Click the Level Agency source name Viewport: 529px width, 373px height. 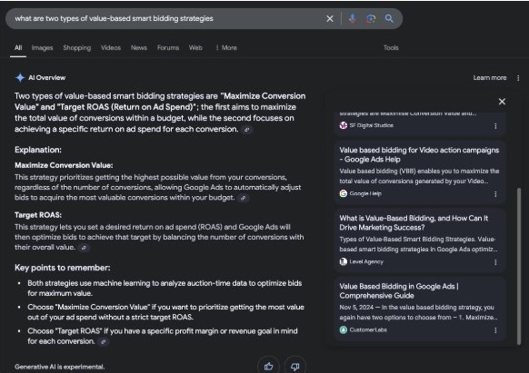point(366,261)
